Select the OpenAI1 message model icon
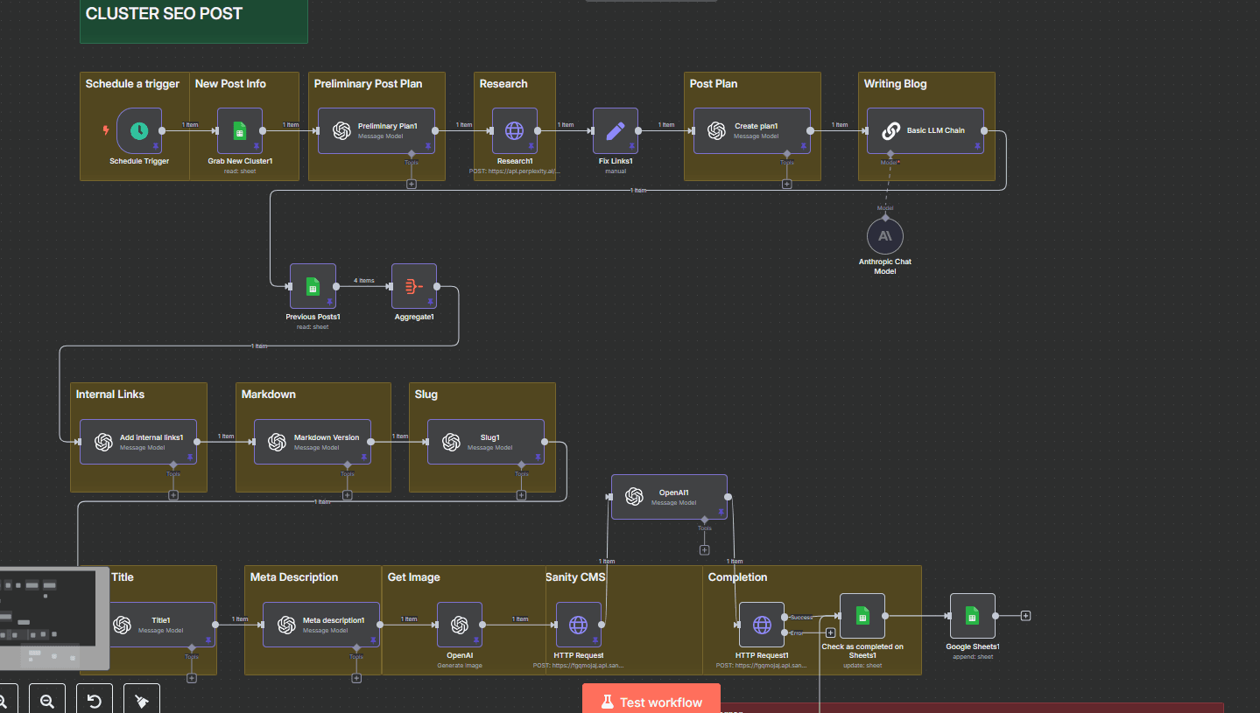Screen dimensions: 1260x713 pyautogui.click(x=636, y=496)
